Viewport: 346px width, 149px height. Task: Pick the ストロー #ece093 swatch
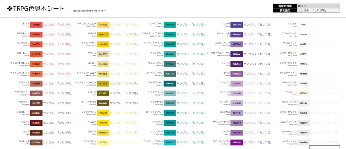103,64
